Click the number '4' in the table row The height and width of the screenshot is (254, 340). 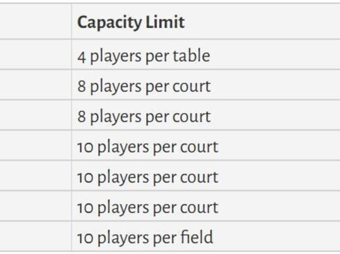point(82,56)
